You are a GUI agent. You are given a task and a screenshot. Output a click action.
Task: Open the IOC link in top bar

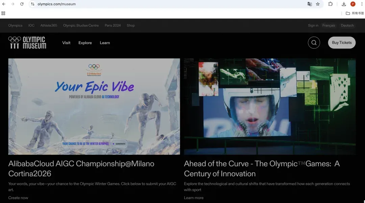[31, 25]
